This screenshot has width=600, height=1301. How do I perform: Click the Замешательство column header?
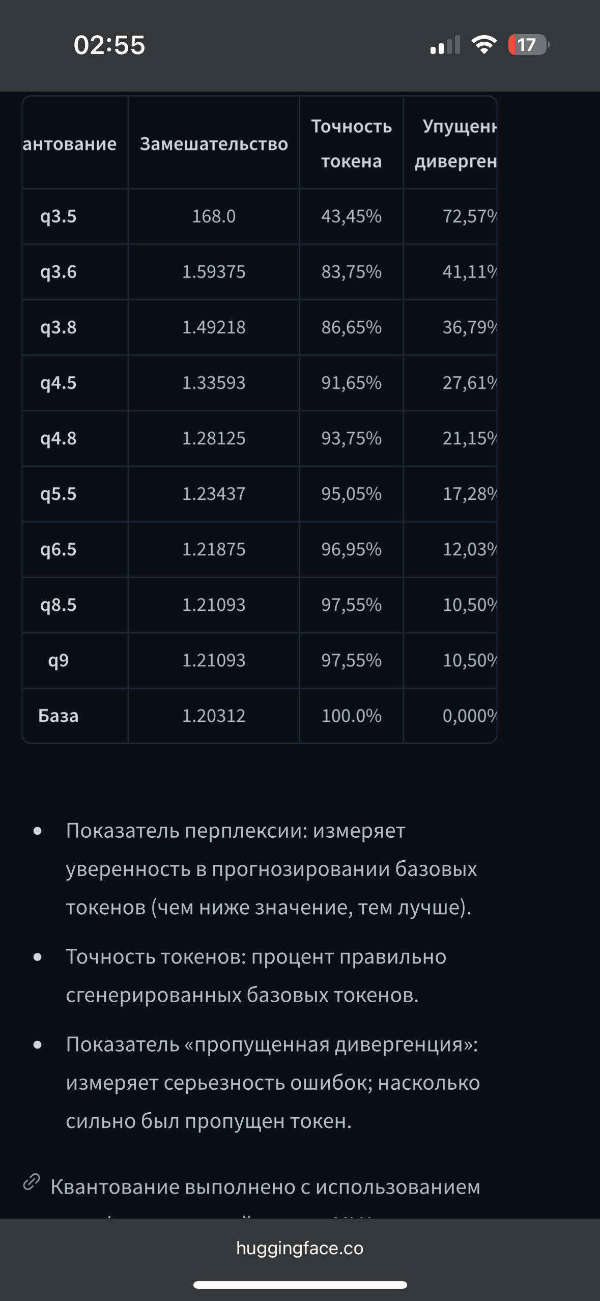[x=214, y=144]
